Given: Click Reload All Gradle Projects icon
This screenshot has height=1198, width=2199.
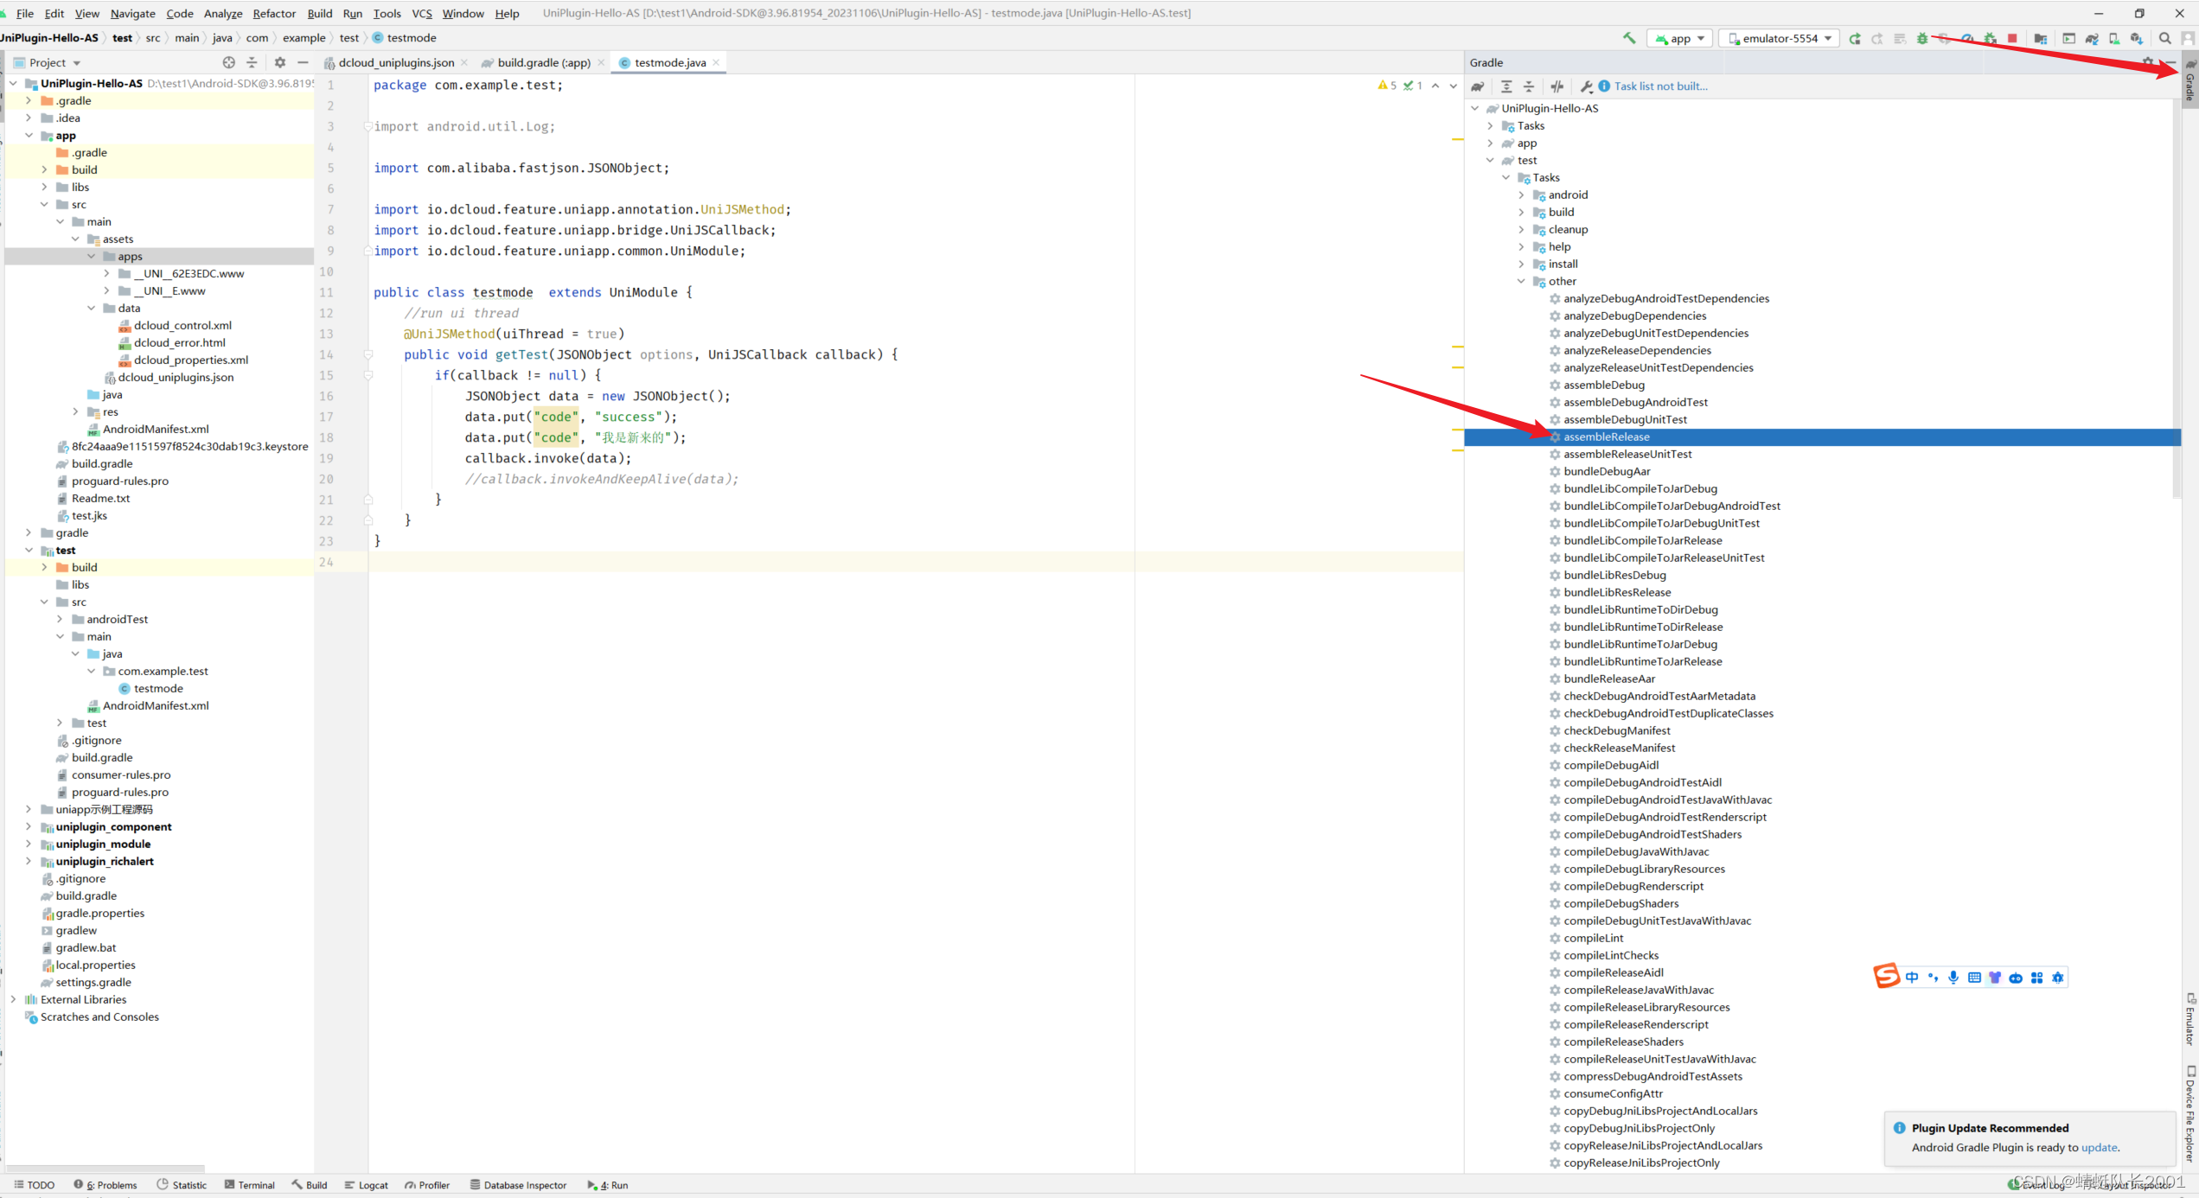Looking at the screenshot, I should coord(1478,86).
